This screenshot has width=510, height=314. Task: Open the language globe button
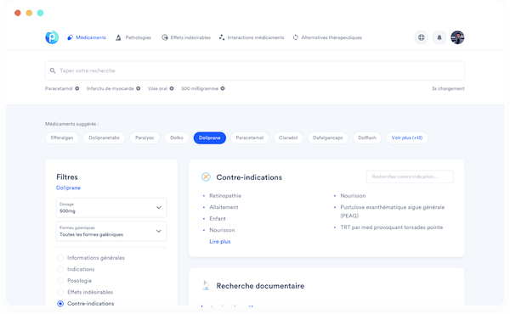(422, 37)
